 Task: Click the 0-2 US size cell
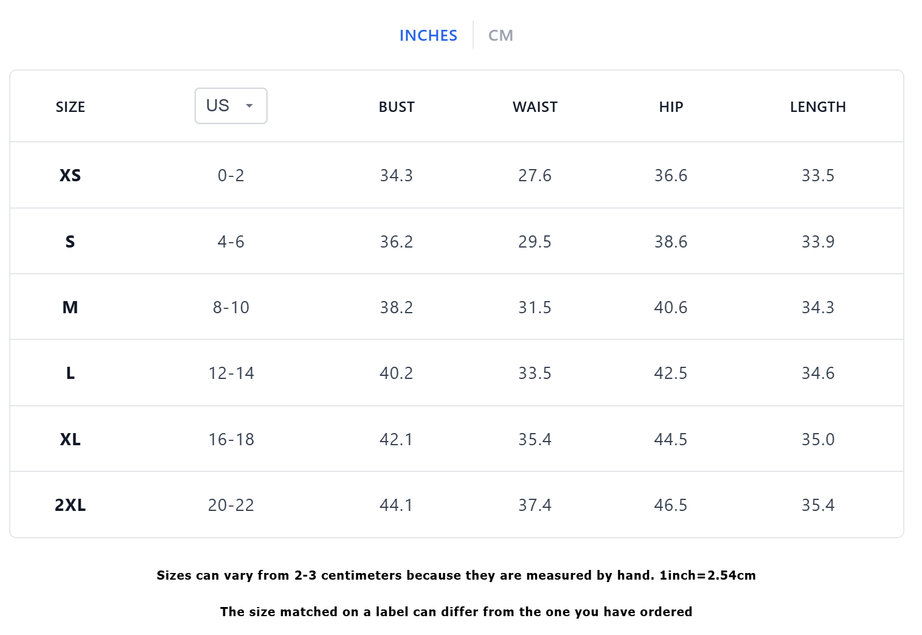point(231,175)
